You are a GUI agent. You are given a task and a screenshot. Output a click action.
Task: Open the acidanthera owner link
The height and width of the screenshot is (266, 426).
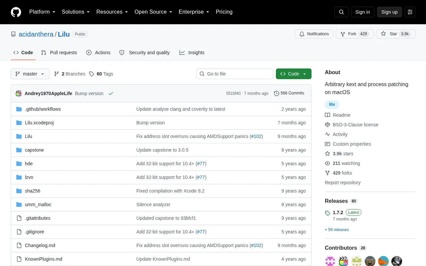click(x=36, y=34)
